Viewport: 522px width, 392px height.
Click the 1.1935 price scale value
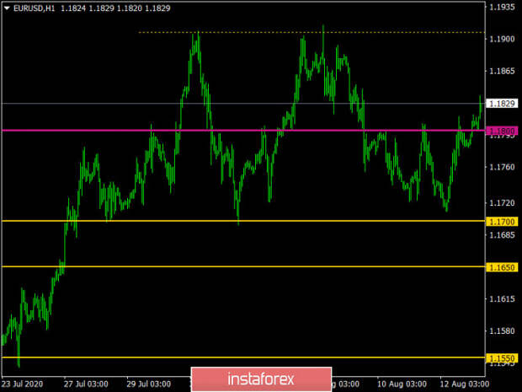pyautogui.click(x=502, y=8)
